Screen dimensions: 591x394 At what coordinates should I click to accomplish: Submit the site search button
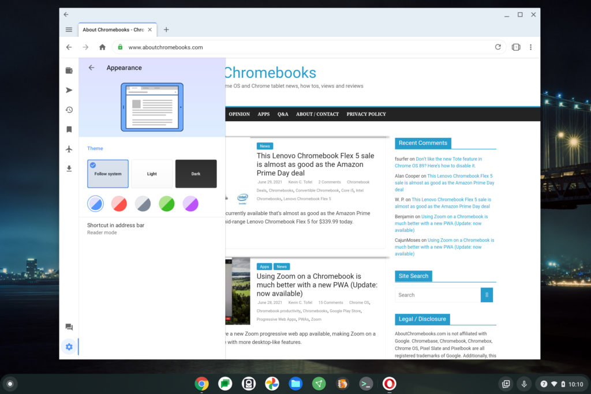tap(487, 295)
